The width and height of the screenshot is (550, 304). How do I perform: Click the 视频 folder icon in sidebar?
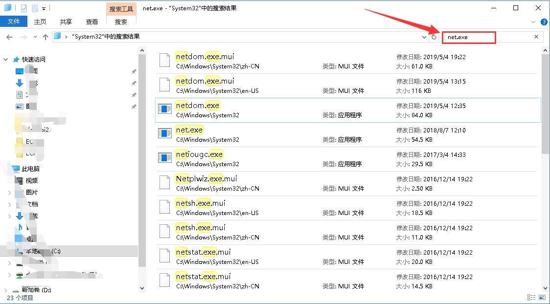[x=20, y=181]
